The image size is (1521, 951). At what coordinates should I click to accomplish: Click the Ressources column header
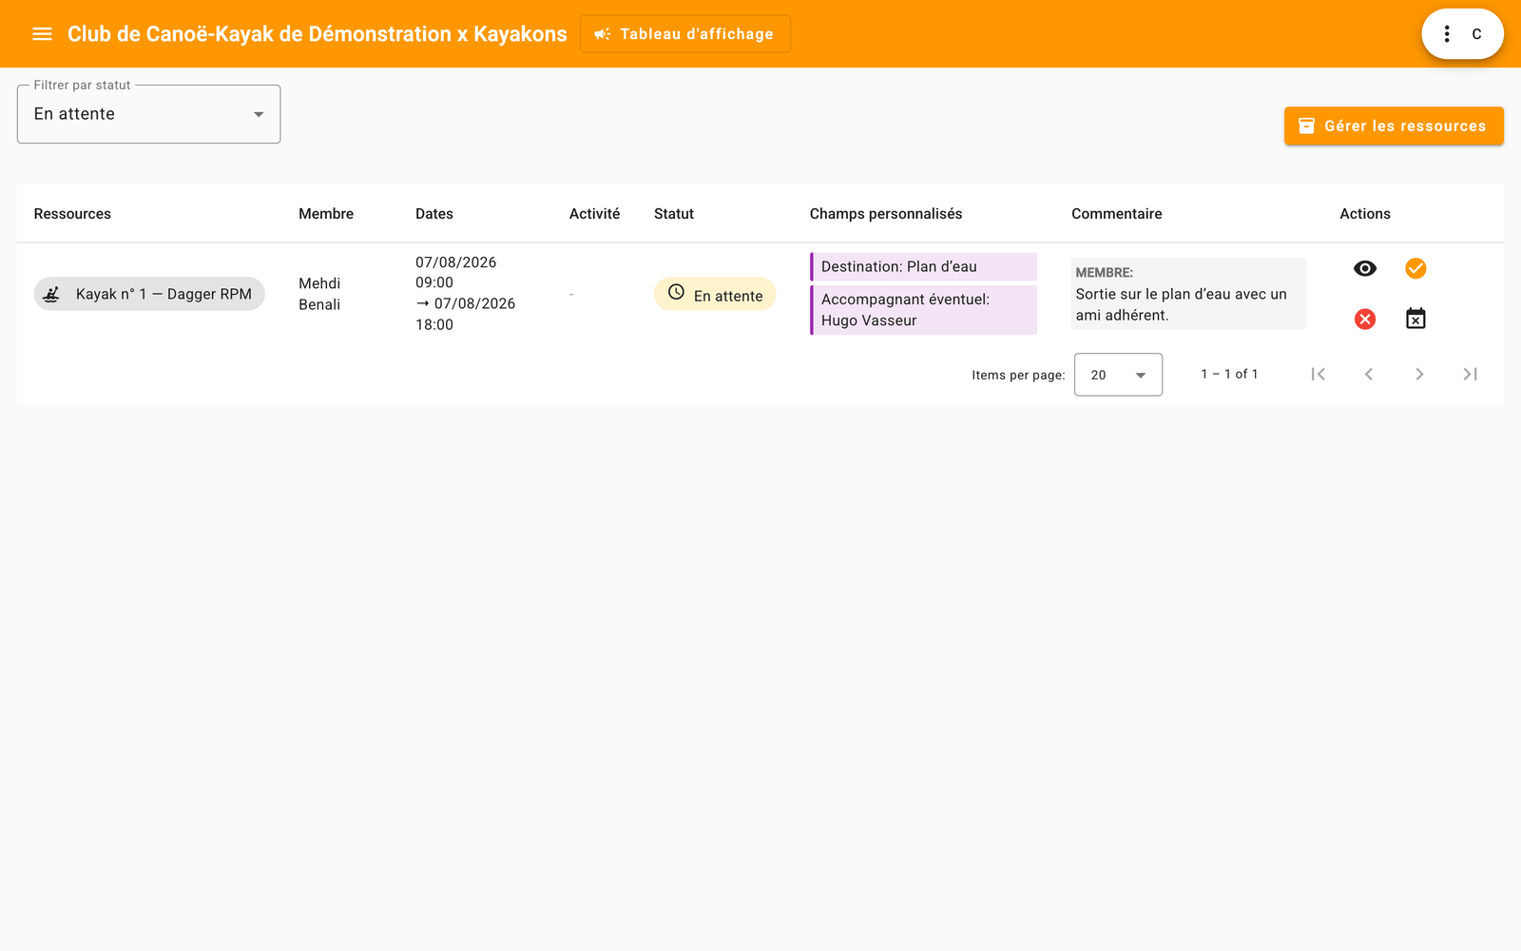pos(72,214)
